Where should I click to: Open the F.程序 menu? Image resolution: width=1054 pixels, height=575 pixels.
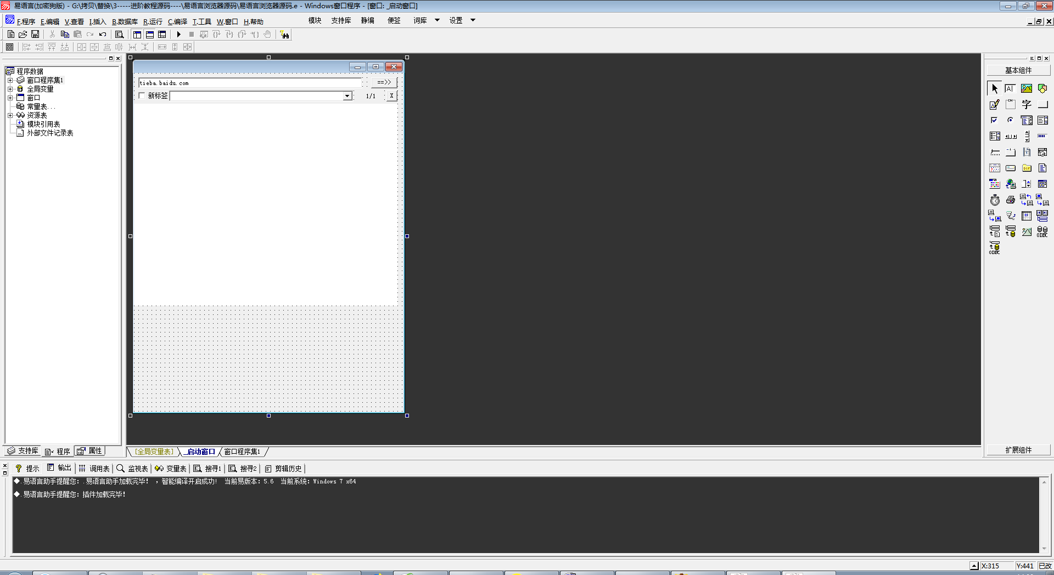(26, 21)
